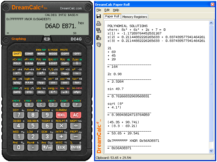This screenshot has width=217, height=162.
Task: Click the +/- sign change key
Action: click(47, 147)
